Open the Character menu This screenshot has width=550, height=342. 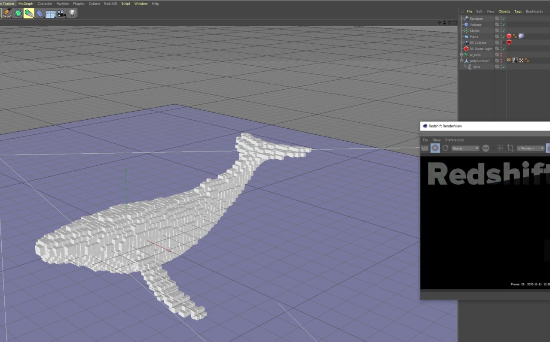(45, 3)
